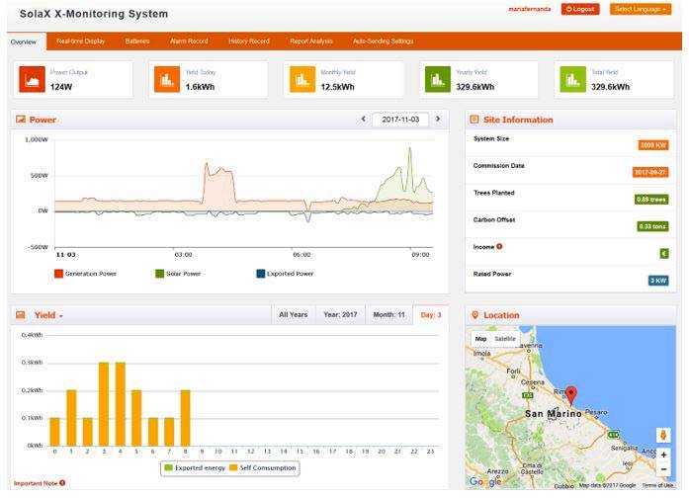This screenshot has height=498, width=689.
Task: Click the San Marino map label
Action: coord(554,414)
